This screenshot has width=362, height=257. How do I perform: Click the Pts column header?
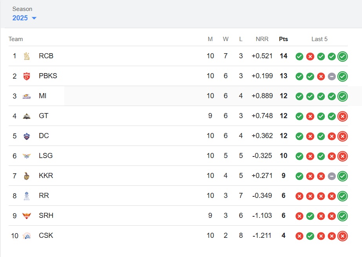tap(283, 39)
